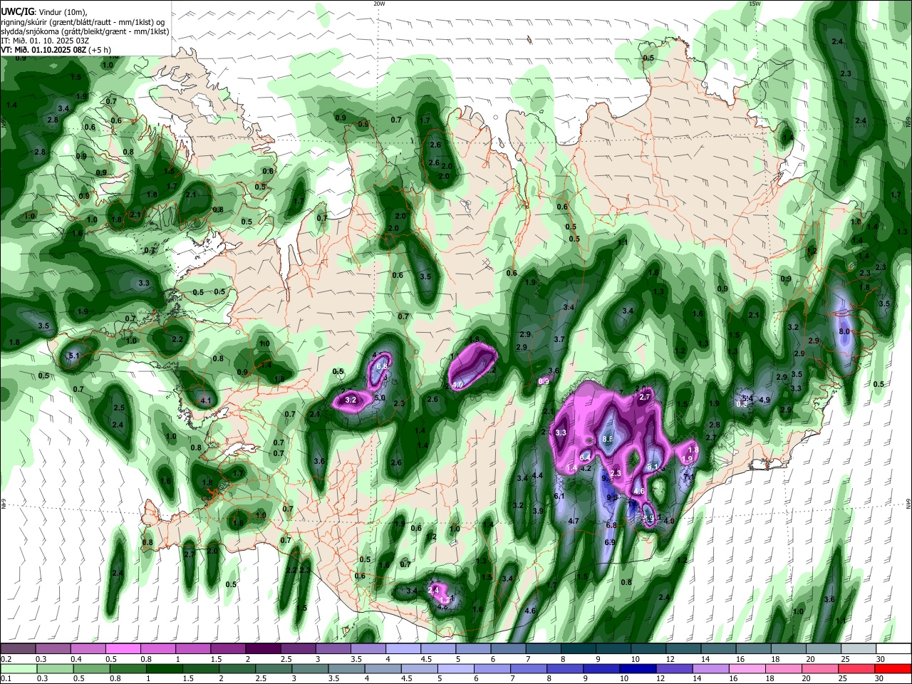
Task: Click the 'UWC/IG' title label
Action: point(16,11)
